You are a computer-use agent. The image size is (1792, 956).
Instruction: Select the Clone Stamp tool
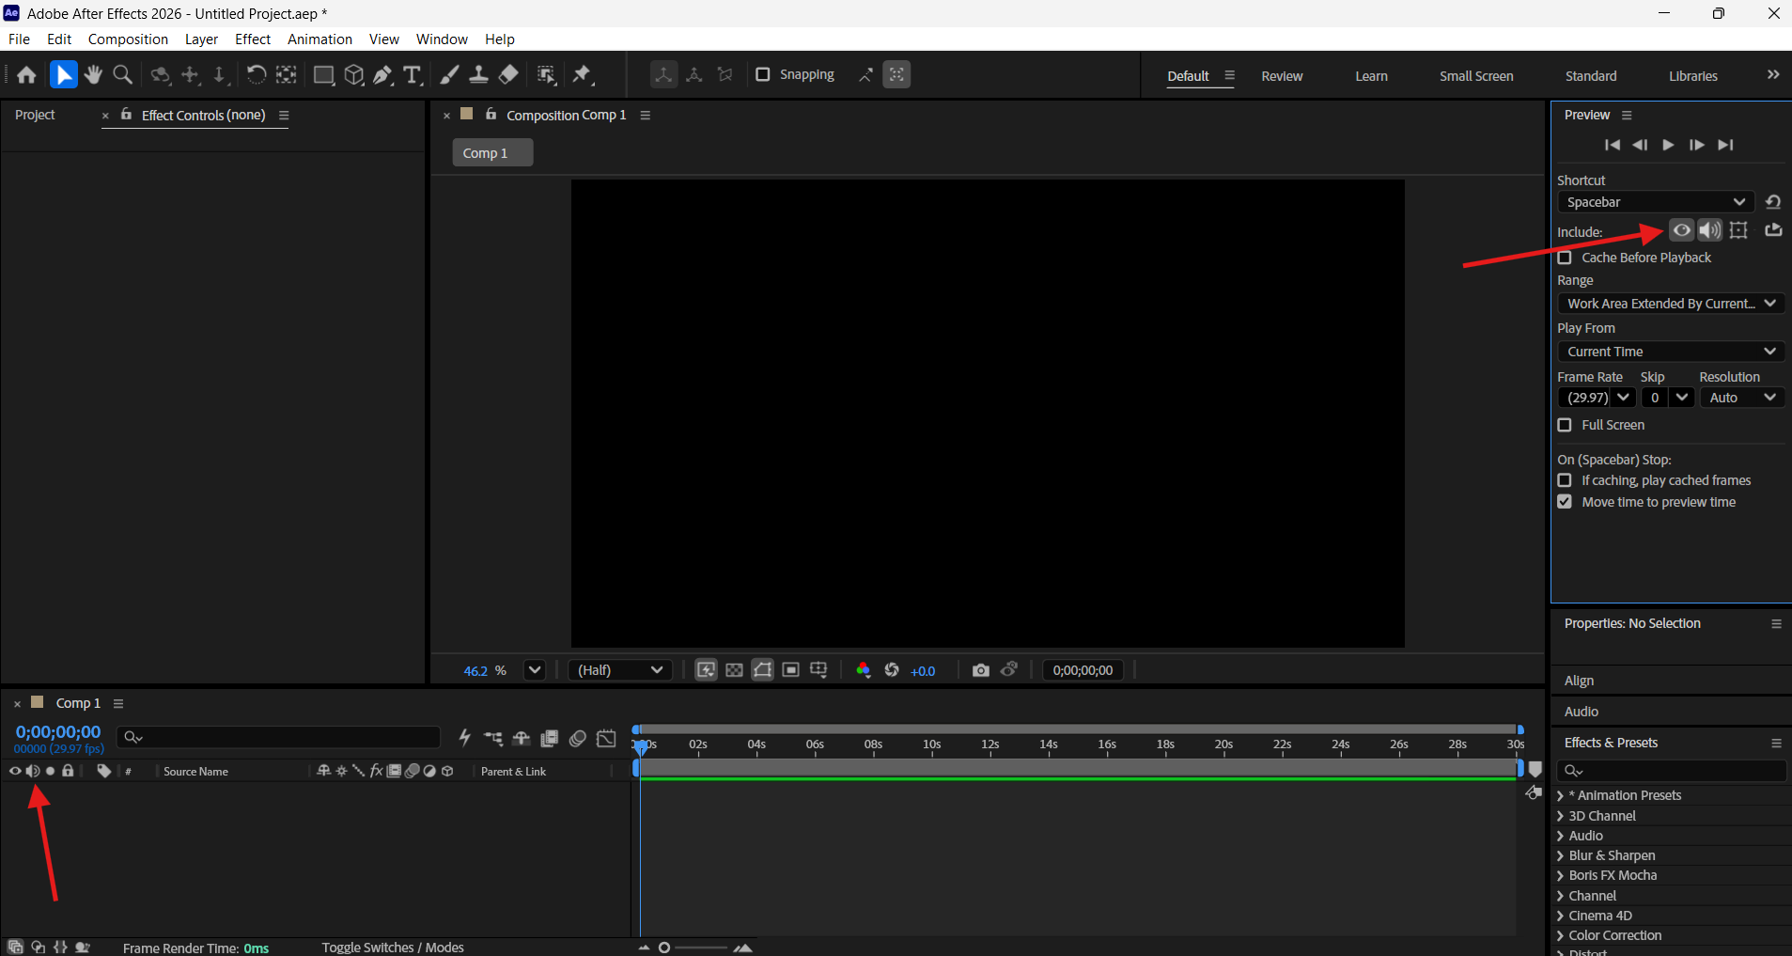click(x=478, y=75)
